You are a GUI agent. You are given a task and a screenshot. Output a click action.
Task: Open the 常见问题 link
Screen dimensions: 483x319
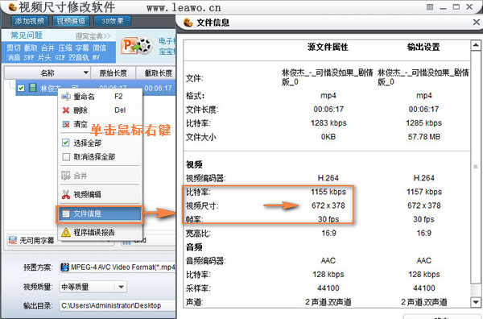27,35
